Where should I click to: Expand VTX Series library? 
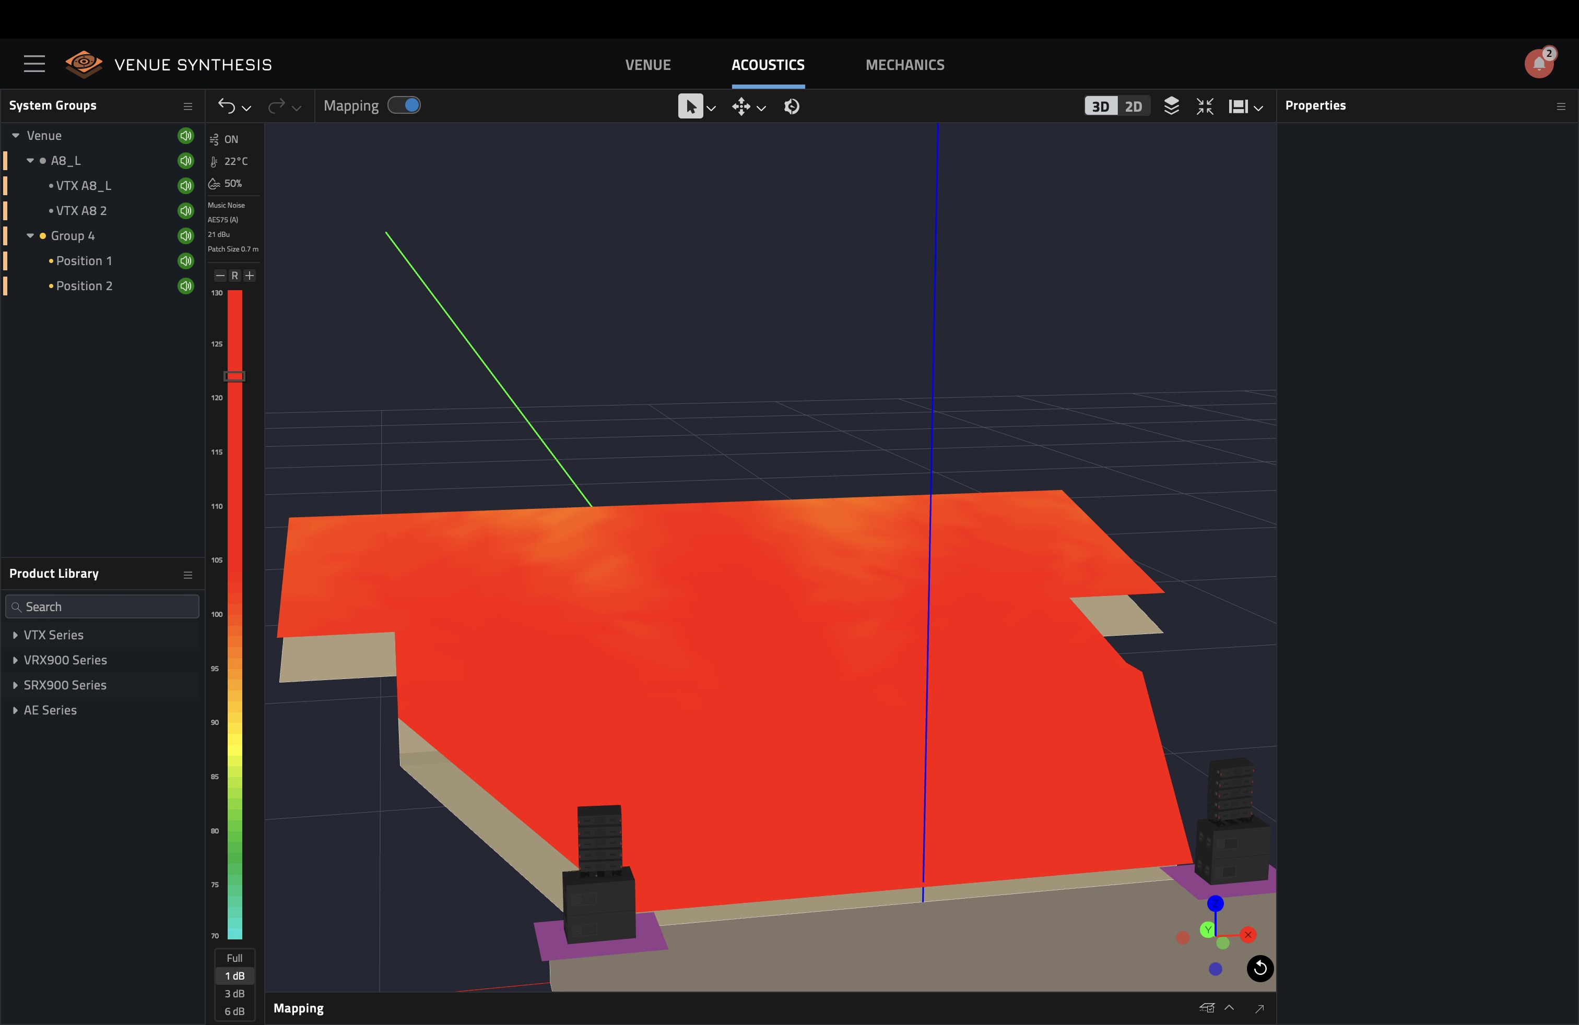pos(15,635)
